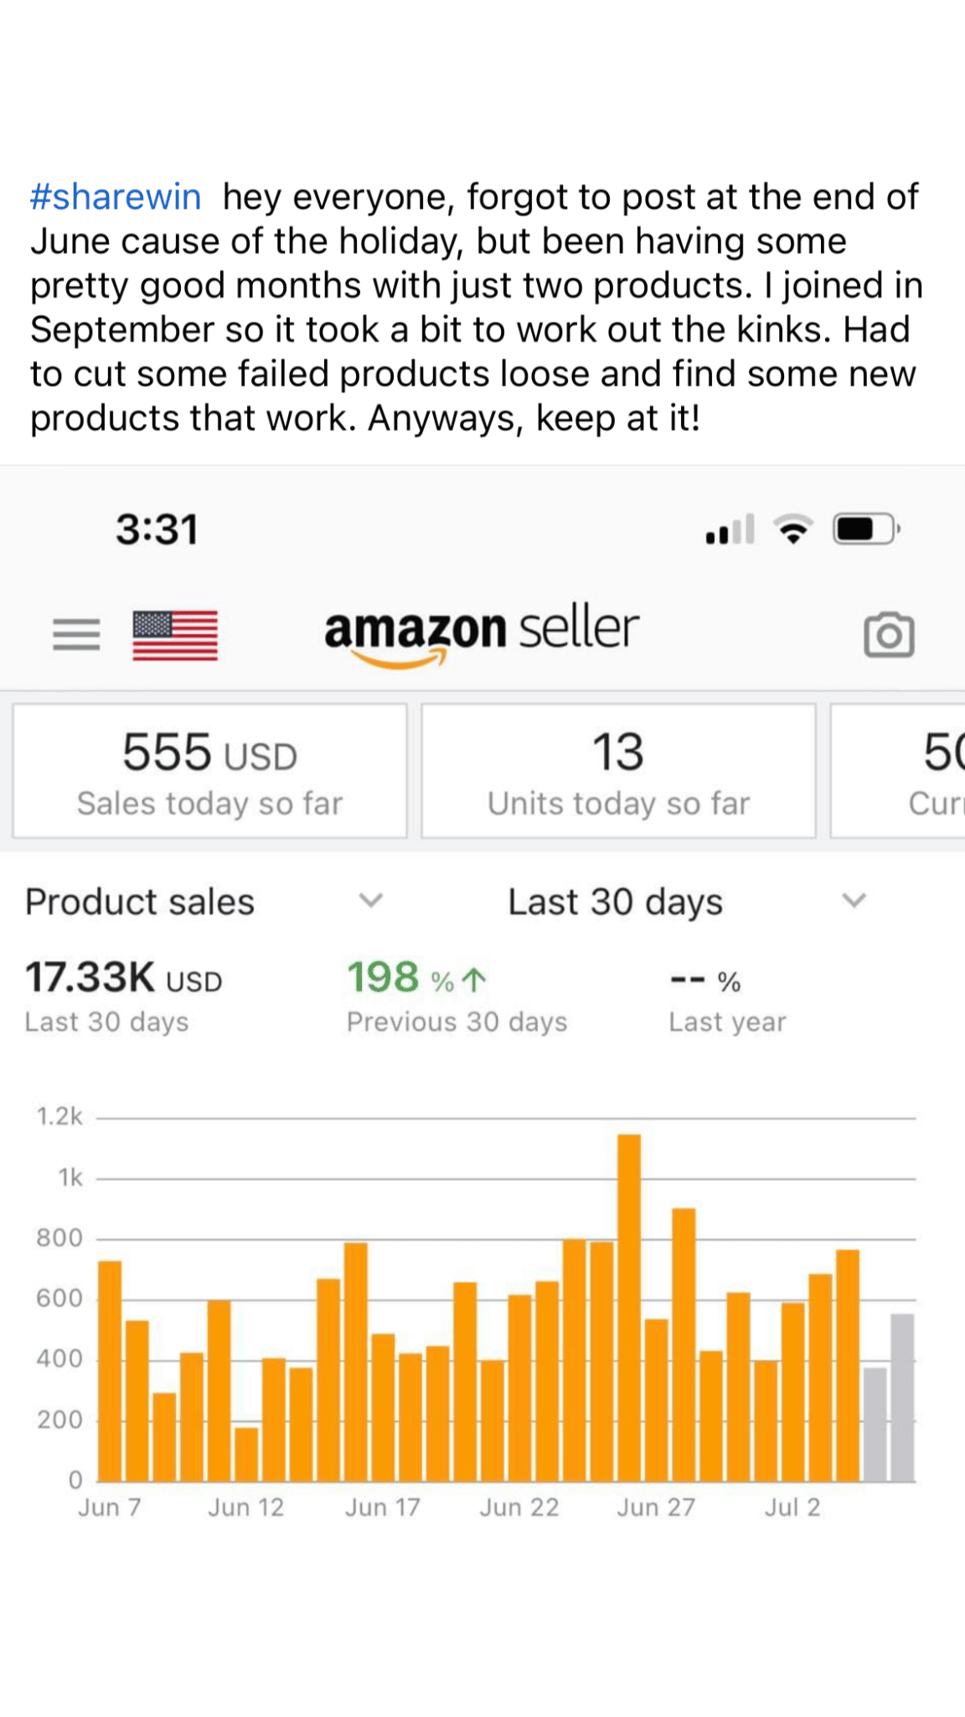Tap the Wi-Fi status icon
The image size is (965, 1717).
(793, 529)
